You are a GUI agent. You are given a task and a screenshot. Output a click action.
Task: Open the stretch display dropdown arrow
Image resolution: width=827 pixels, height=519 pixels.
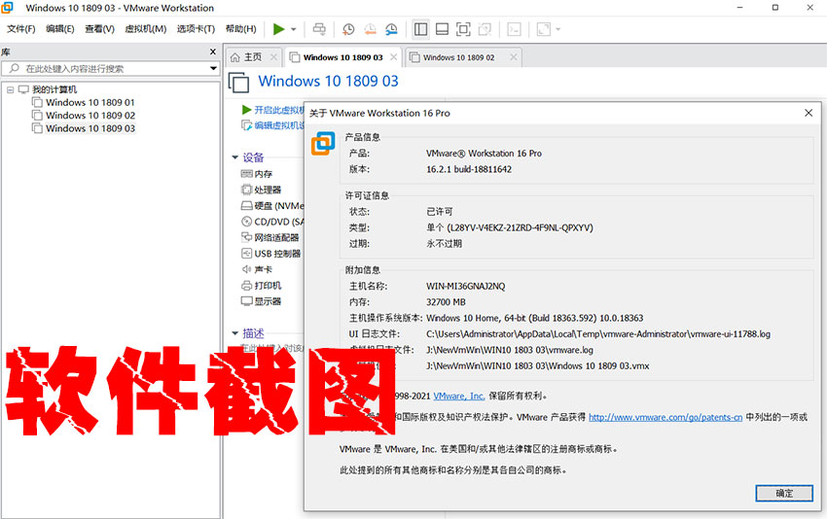tap(558, 29)
